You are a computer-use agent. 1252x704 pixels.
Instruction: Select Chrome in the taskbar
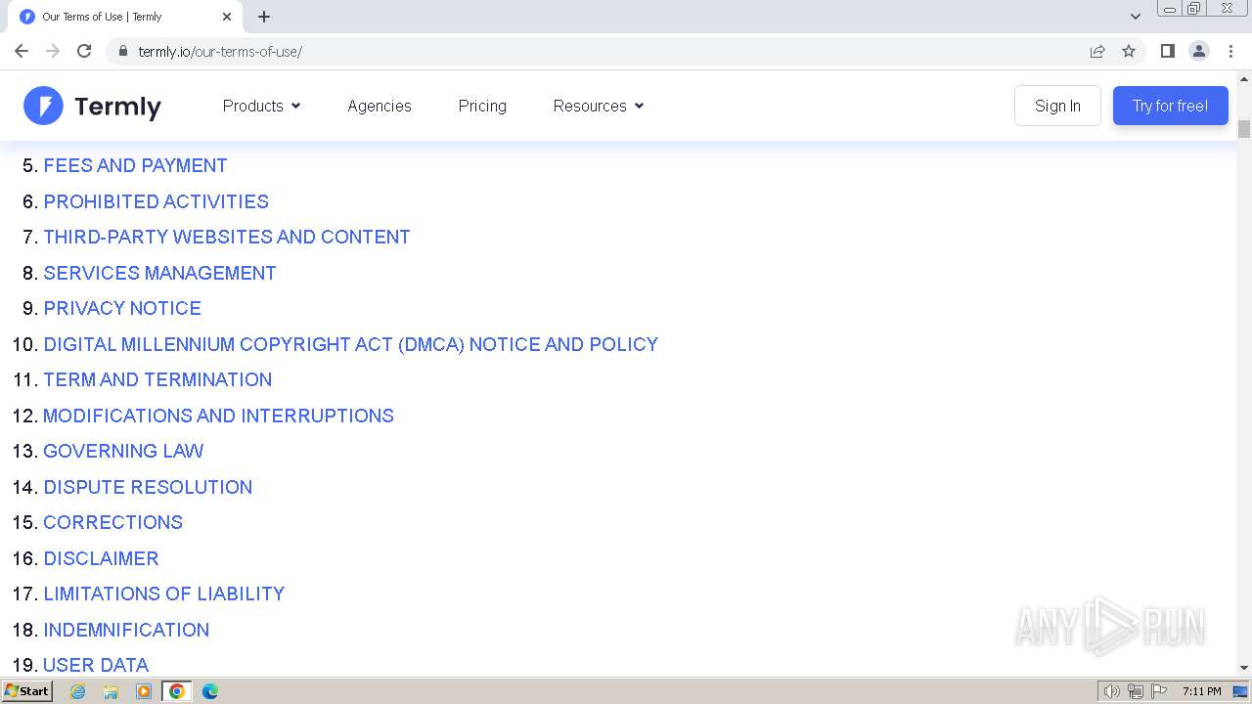point(177,691)
